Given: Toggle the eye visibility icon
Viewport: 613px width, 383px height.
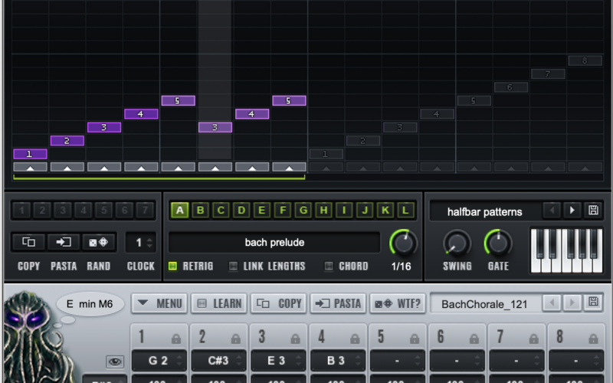Looking at the screenshot, I should pyautogui.click(x=115, y=361).
